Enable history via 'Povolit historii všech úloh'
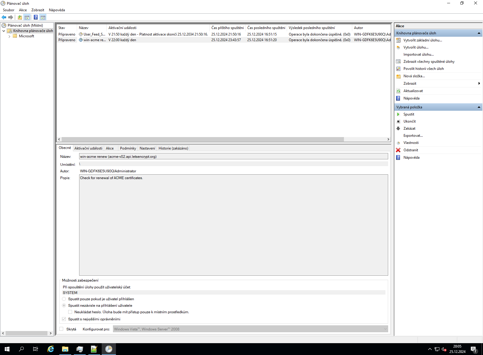 (x=423, y=68)
